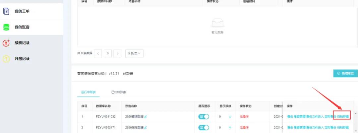Click the yellow arrow 升级记录 icon
Screen dimensions: 358x133
point(6,59)
